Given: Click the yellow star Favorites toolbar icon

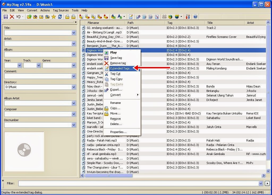Looking at the screenshot, I should pos(54,17).
